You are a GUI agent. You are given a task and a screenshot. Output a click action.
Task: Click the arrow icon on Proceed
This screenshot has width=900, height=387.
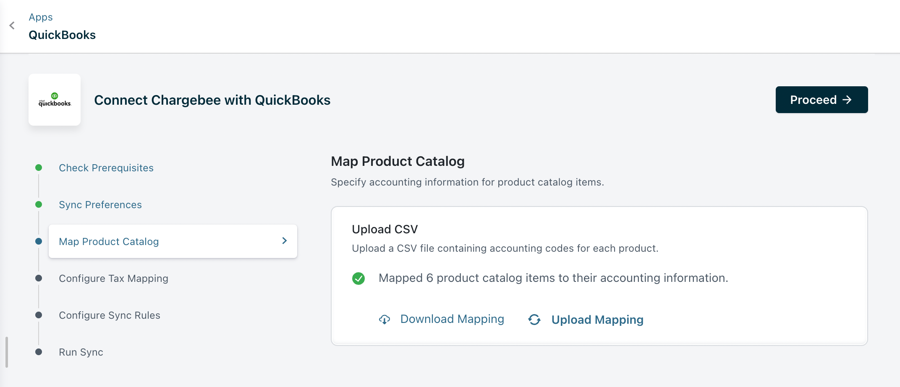[848, 100]
